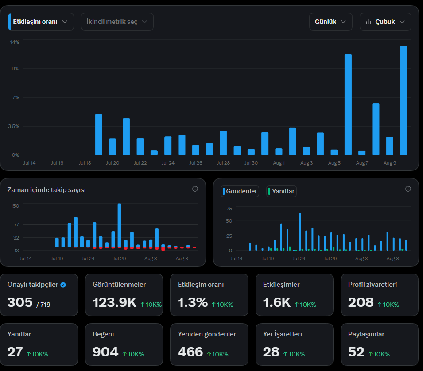Viewport: 423px width, 371px height.
Task: Click the green up arrow icon in Paylaşımlar card
Action: (370, 354)
